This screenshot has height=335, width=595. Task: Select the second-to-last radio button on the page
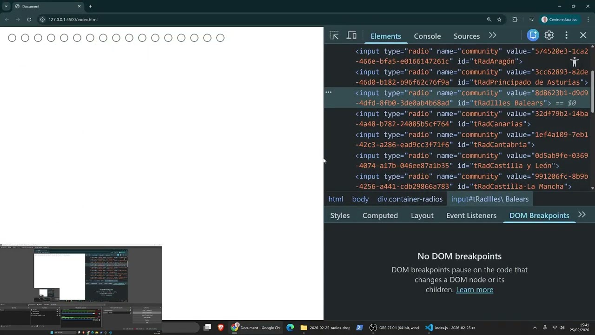click(x=207, y=38)
